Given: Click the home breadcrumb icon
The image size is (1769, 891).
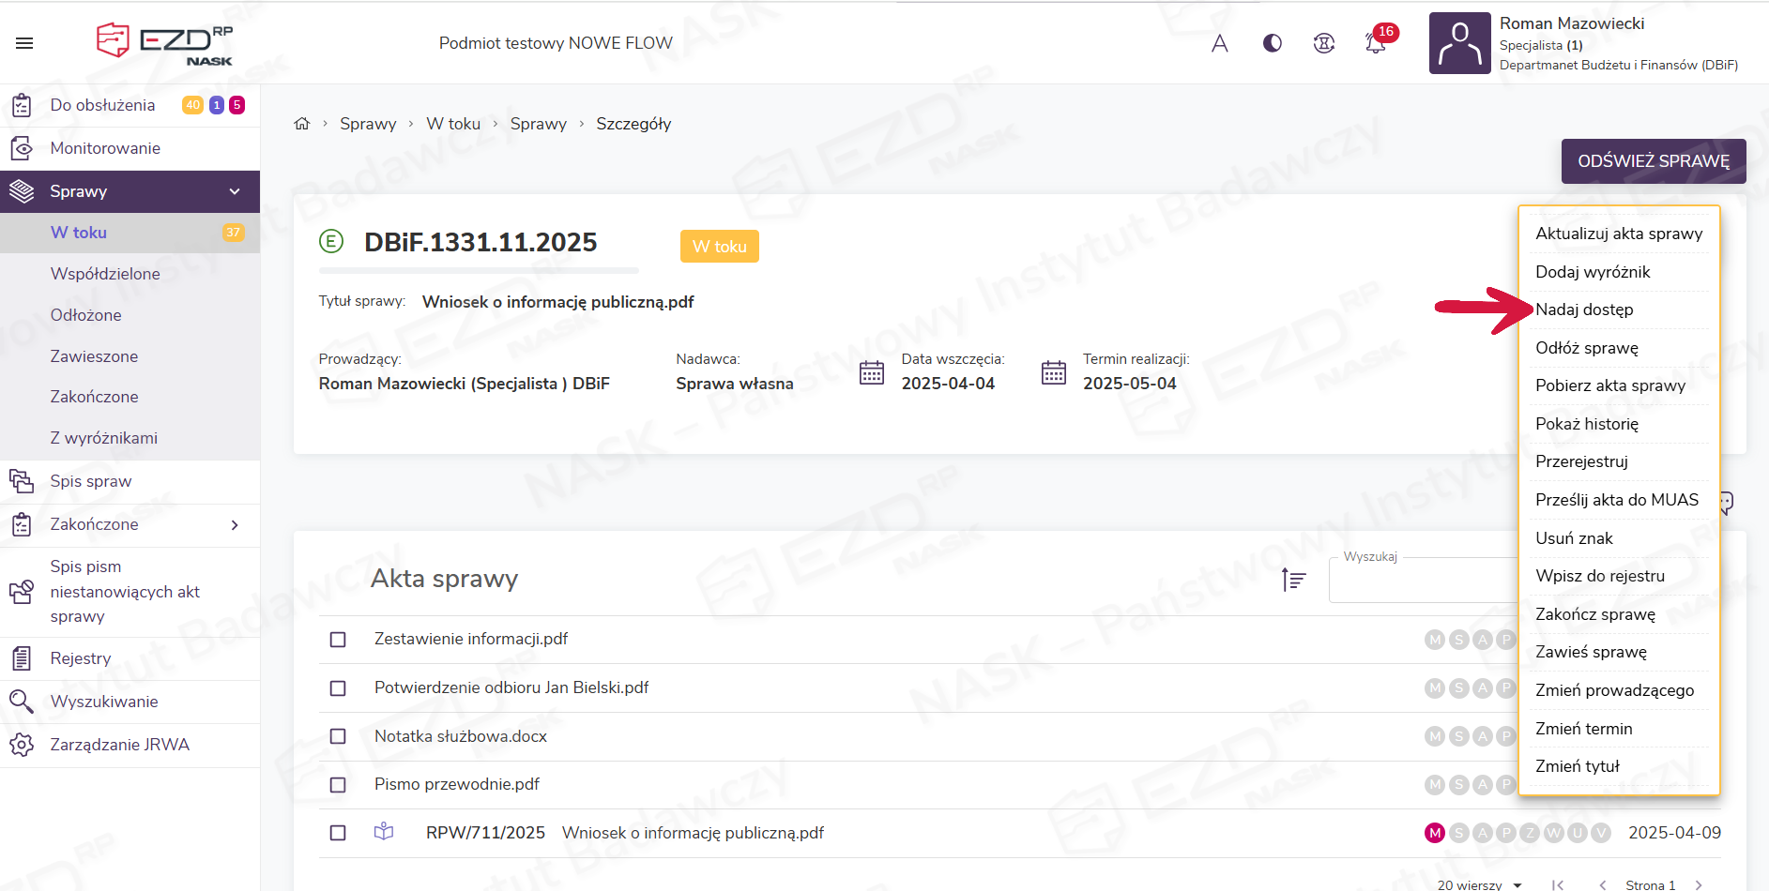Looking at the screenshot, I should (x=301, y=124).
